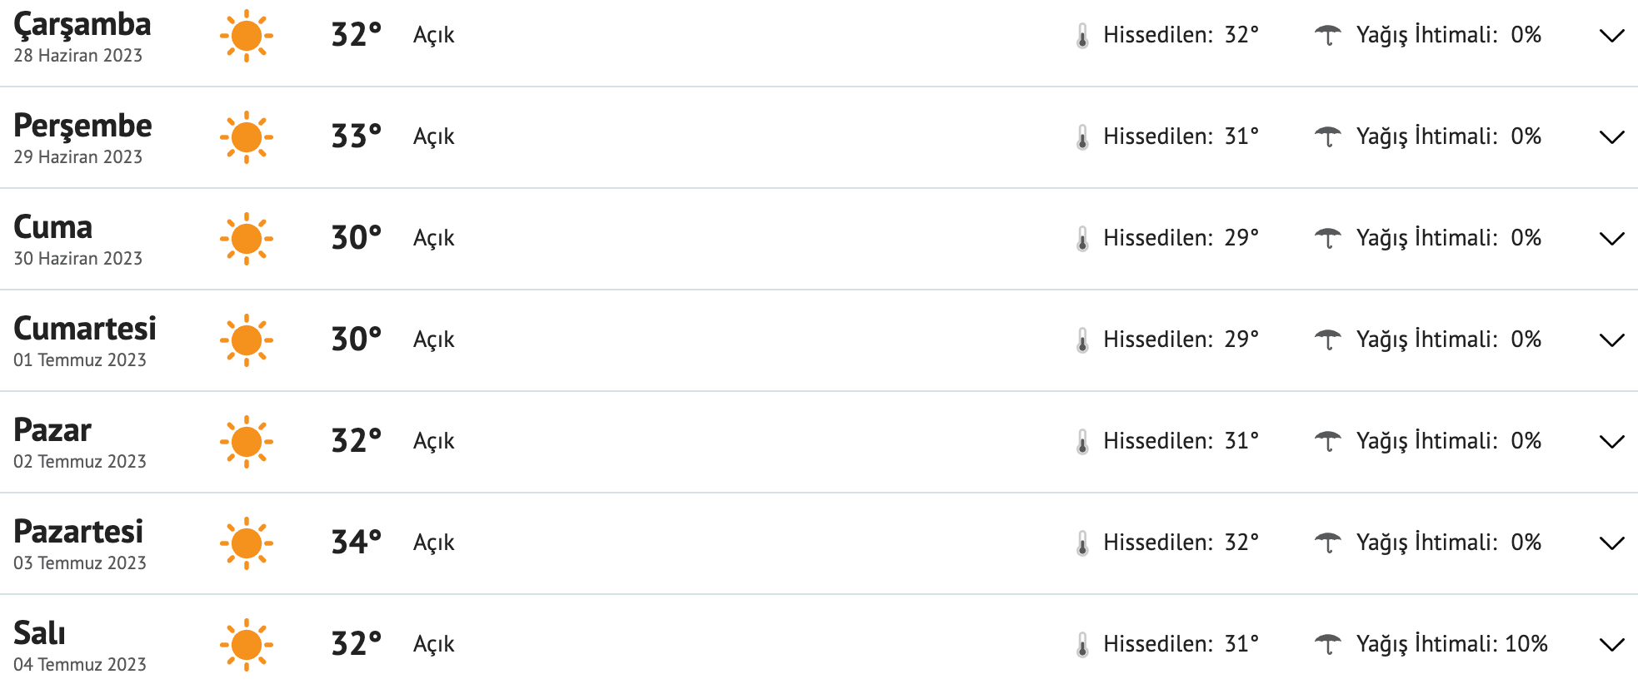Click the umbrella icon for Çarşamba

point(1328,35)
